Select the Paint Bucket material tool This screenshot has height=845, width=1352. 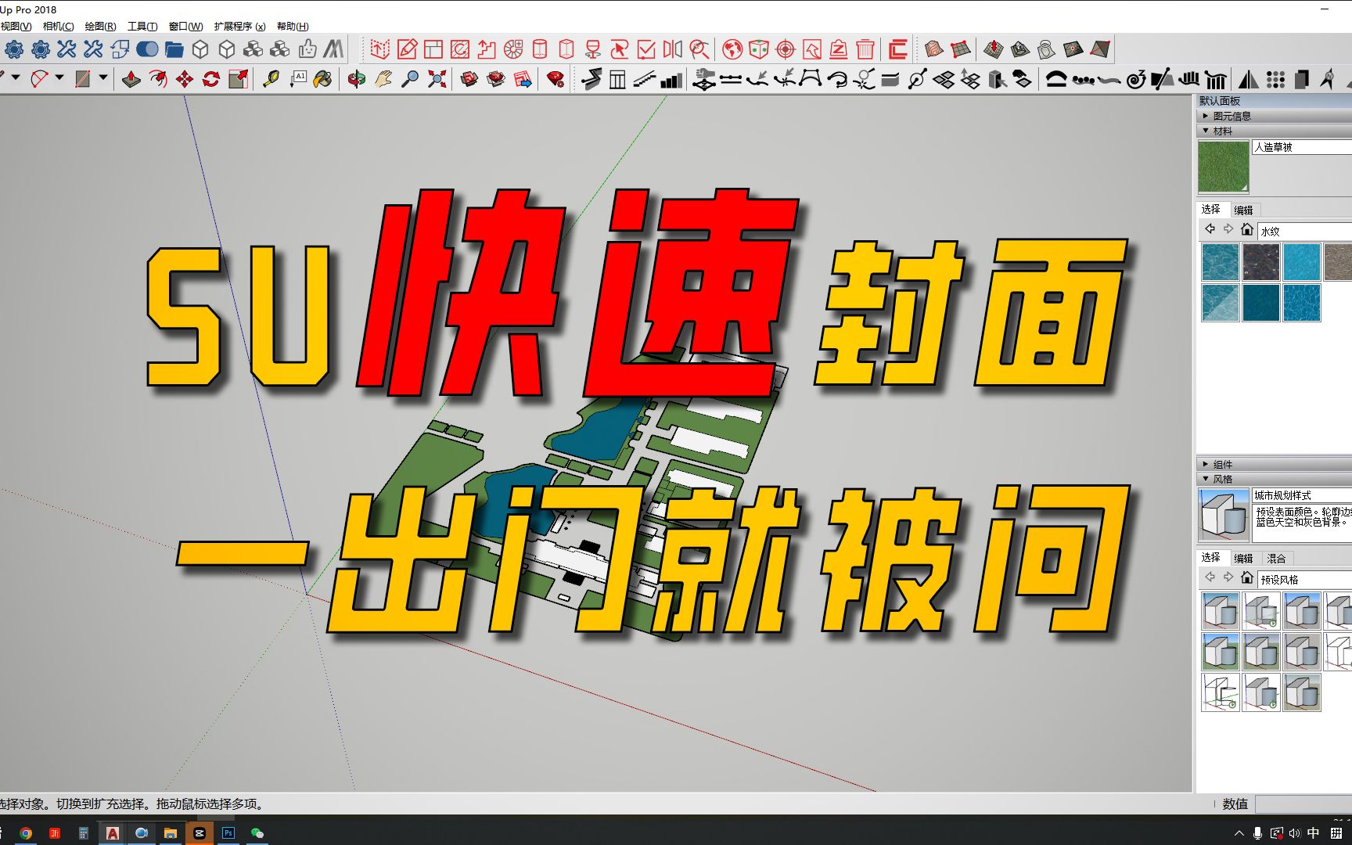(324, 79)
